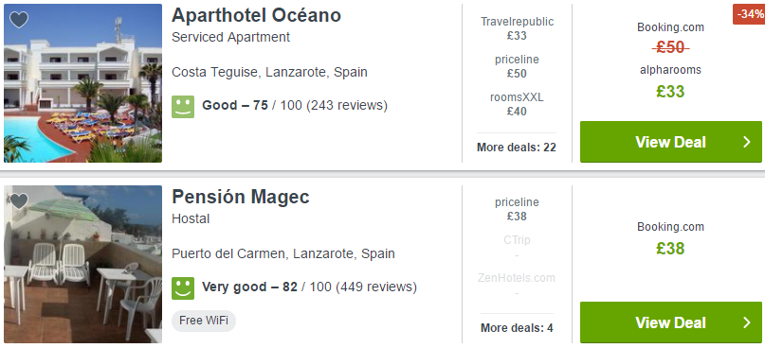This screenshot has height=348, width=765.
Task: Favorite Pensión Magec with heart icon
Action: 19,201
